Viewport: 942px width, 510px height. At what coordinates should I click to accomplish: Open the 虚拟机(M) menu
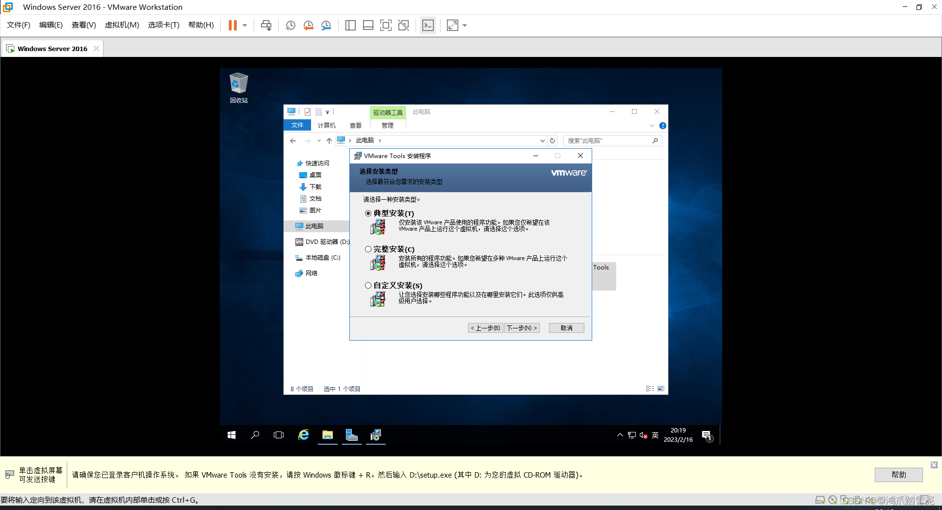point(122,25)
